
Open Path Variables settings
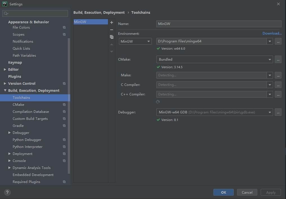(x=24, y=55)
